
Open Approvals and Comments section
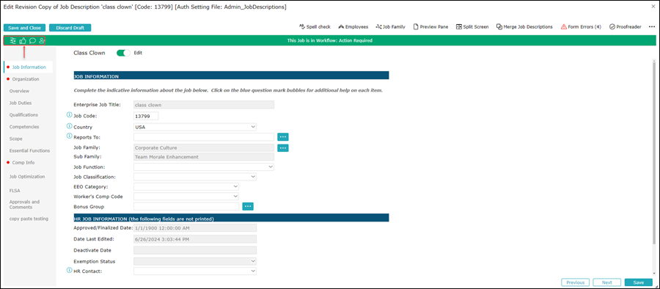[24, 205]
